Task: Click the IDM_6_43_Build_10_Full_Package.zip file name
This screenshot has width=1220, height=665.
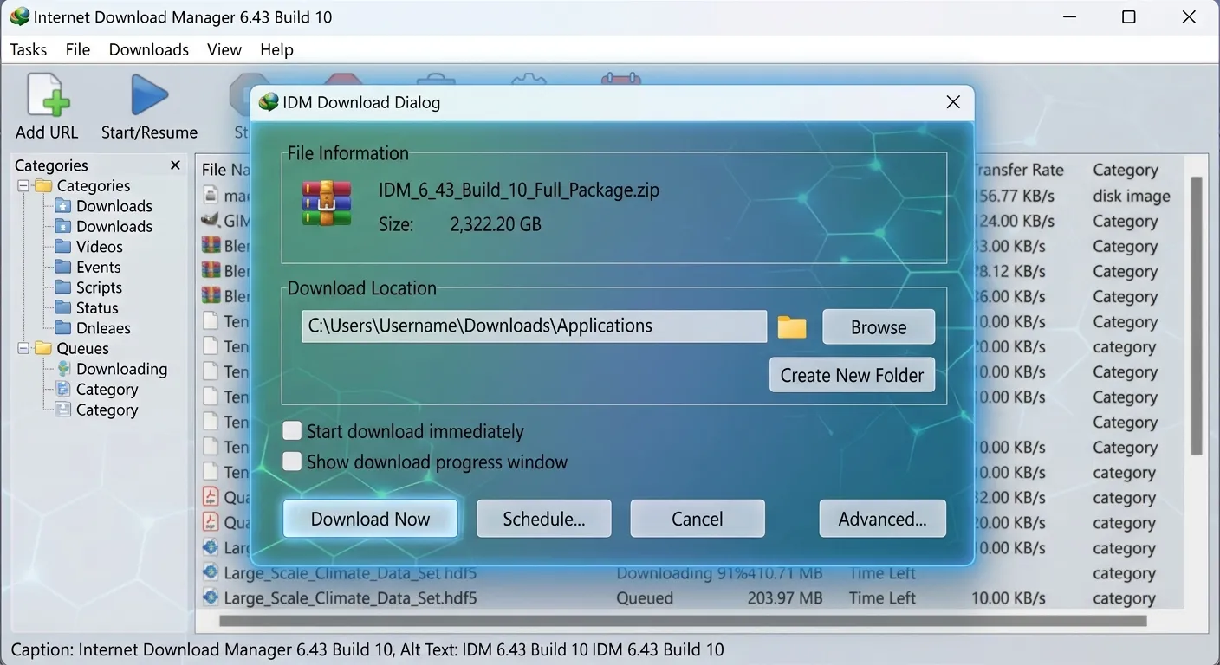Action: point(519,190)
